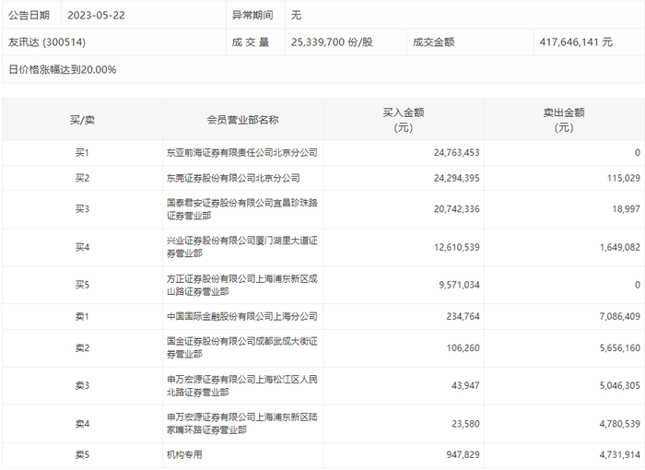This screenshot has width=645, height=470.
Task: Select the 卖2 row label
Action: (82, 348)
